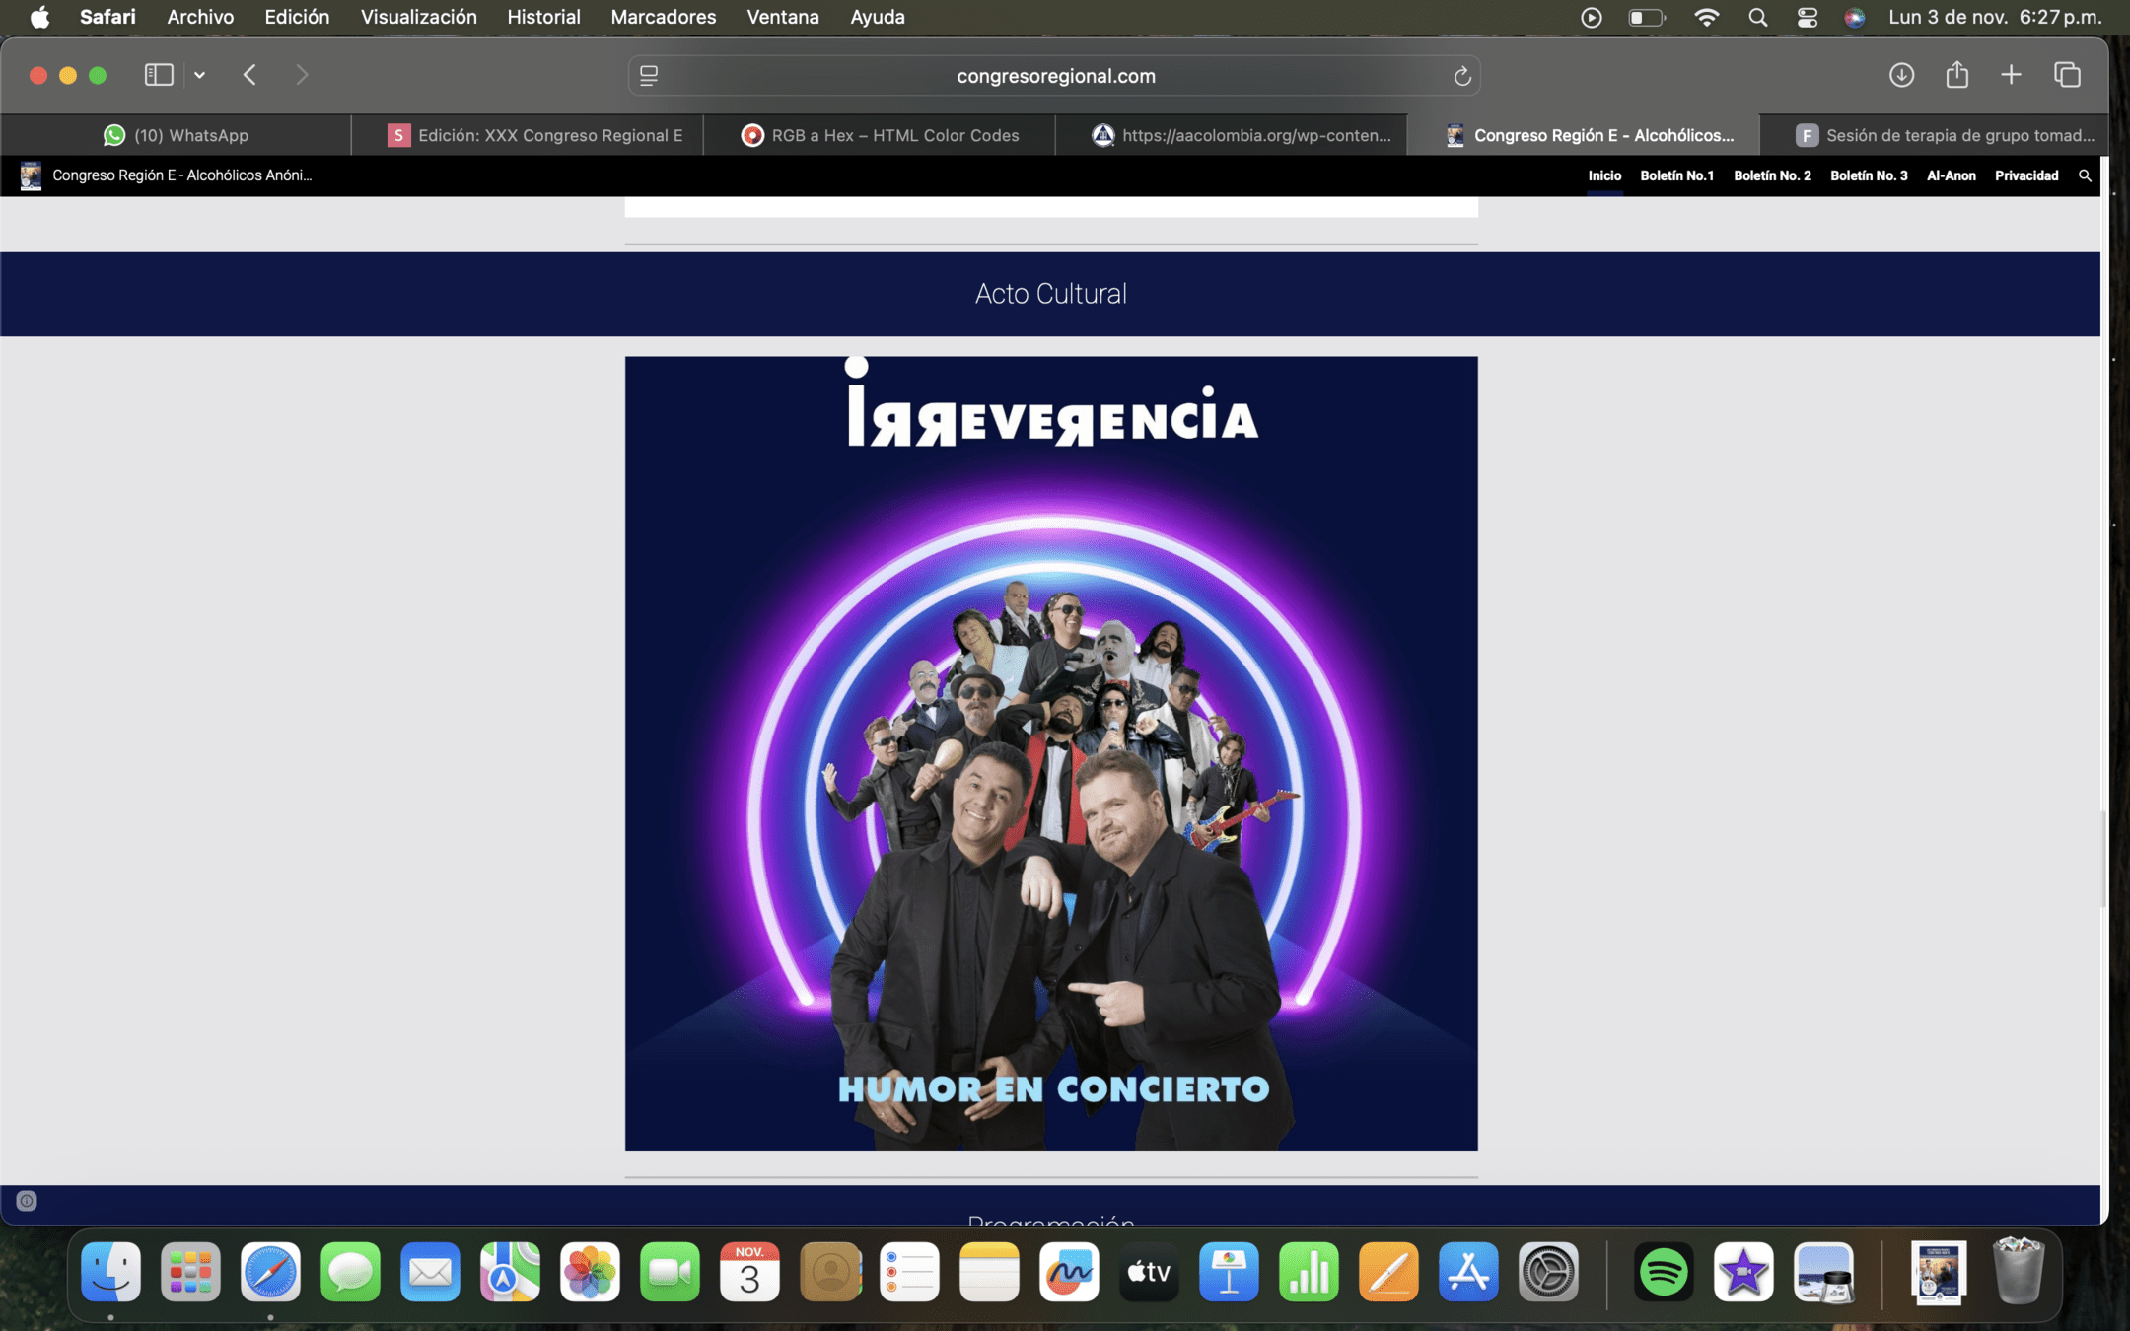This screenshot has height=1331, width=2130.
Task: Open macOS Control Center toggles
Action: [x=1807, y=17]
